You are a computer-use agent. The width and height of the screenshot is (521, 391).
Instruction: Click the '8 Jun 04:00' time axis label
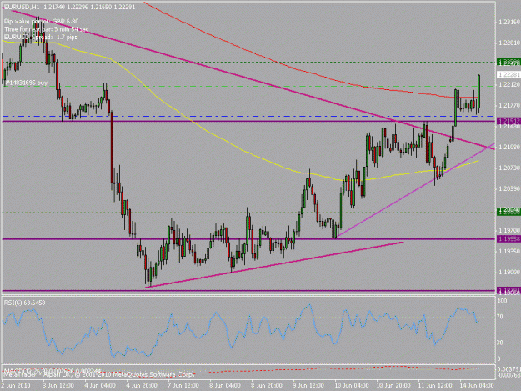click(x=225, y=386)
